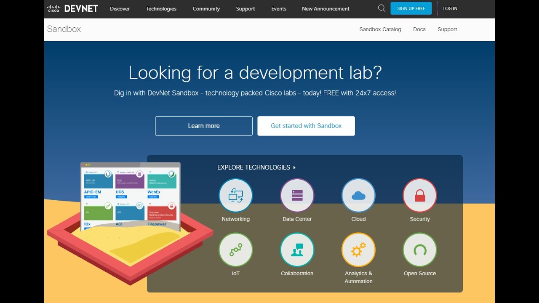Open the Cloud technology icon

(358, 195)
